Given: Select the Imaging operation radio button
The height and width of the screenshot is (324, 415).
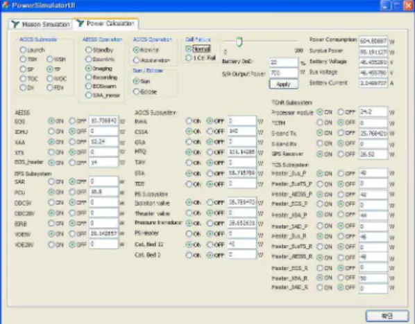Looking at the screenshot, I should (89, 69).
